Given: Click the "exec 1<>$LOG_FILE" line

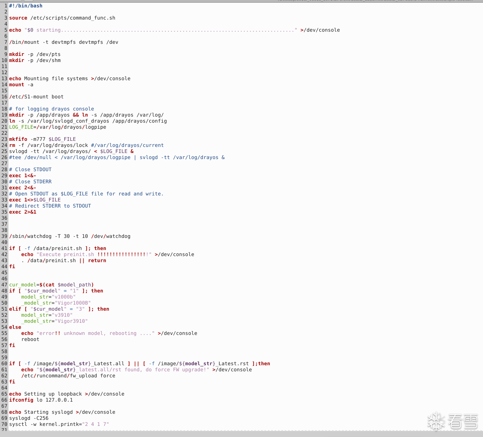Looking at the screenshot, I should point(35,200).
